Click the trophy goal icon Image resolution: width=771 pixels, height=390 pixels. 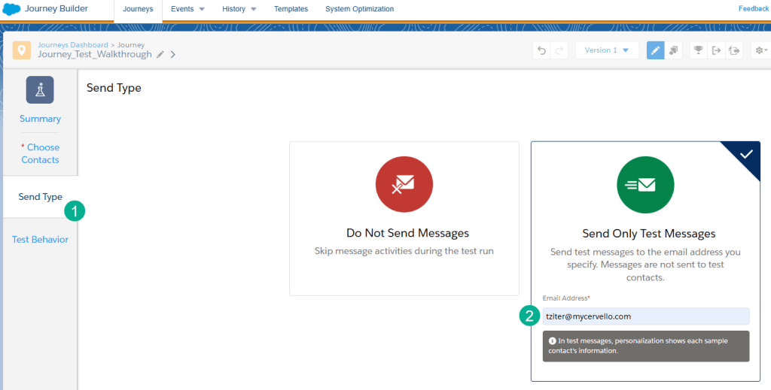coord(698,50)
